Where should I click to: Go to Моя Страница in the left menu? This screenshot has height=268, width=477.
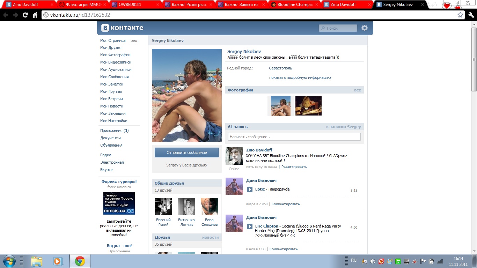(113, 40)
